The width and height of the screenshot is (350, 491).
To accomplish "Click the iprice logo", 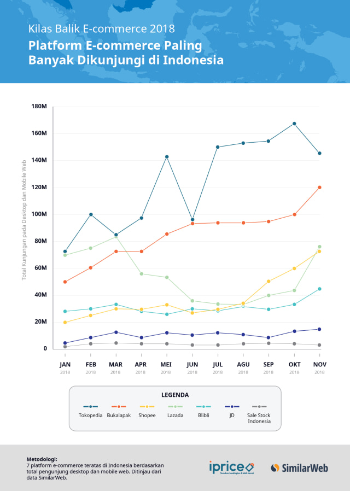I will tap(231, 467).
